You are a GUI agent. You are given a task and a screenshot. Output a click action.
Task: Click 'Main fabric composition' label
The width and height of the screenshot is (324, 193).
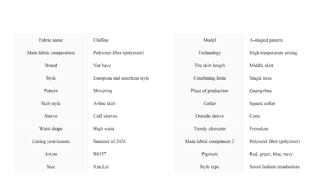click(51, 53)
